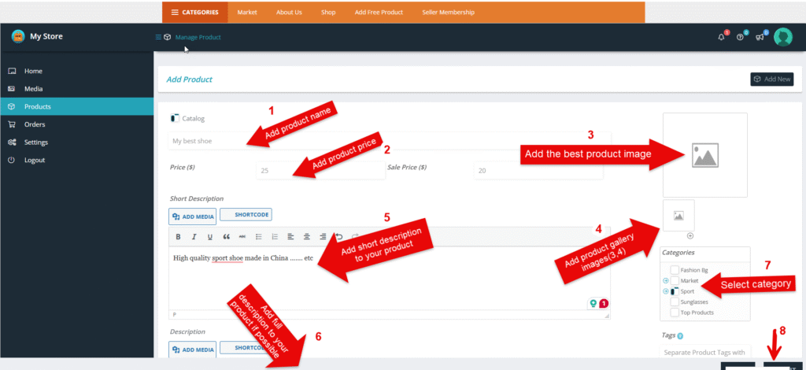This screenshot has height=370, width=806.
Task: Tick the Sunglasses category checkbox
Action: 675,302
